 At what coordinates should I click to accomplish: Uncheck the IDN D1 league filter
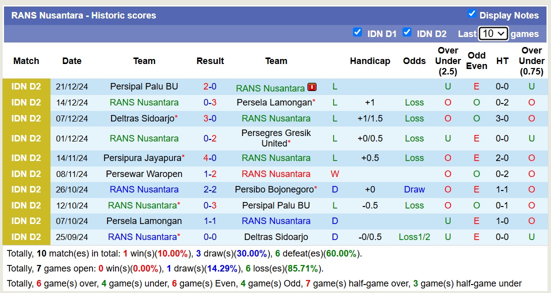pyautogui.click(x=357, y=32)
